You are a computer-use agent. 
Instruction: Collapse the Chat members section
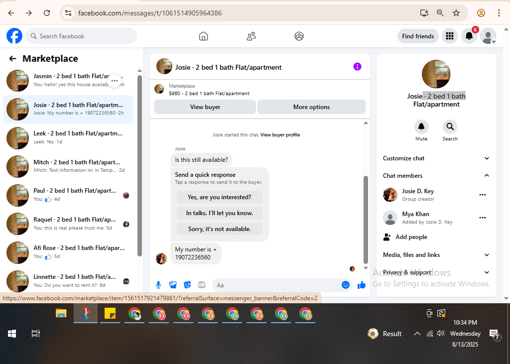[436, 176]
